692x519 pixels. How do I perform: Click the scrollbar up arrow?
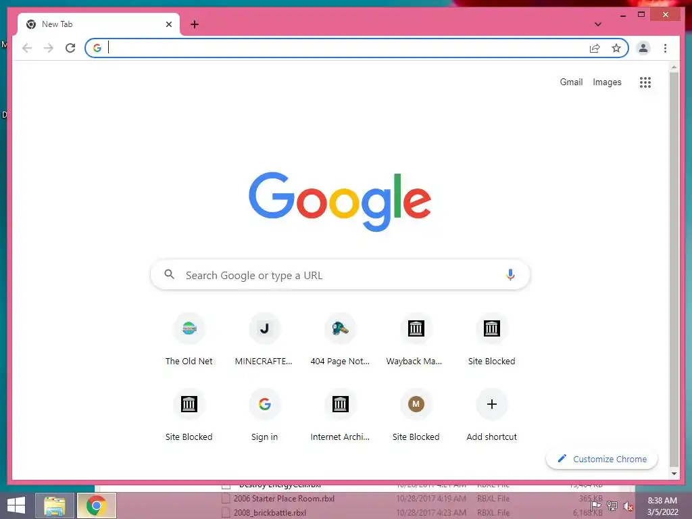coord(674,67)
